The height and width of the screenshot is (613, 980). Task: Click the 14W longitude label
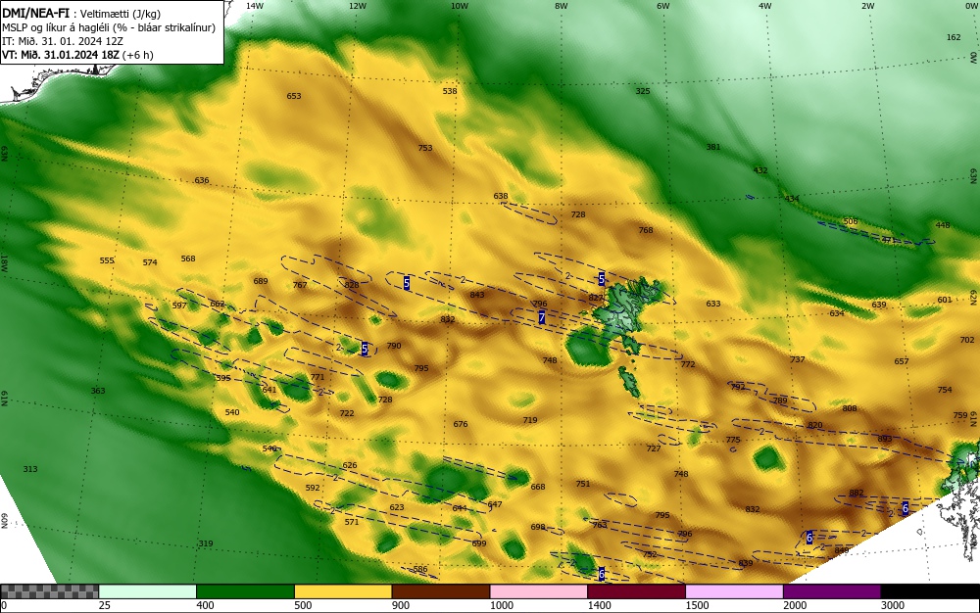[x=255, y=6]
